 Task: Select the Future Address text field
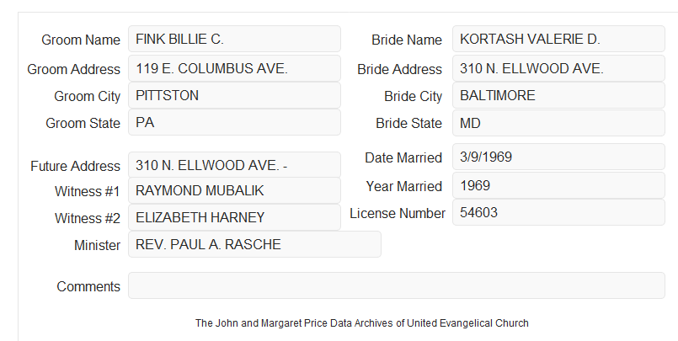[x=234, y=165]
